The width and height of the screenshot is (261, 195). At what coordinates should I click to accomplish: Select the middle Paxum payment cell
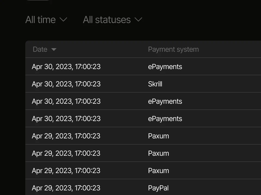[159, 153]
